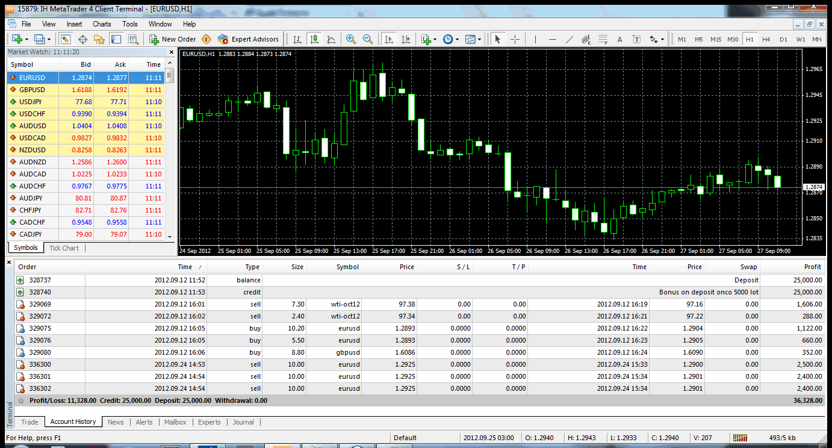Click the Default profile status bar entry

coord(405,438)
